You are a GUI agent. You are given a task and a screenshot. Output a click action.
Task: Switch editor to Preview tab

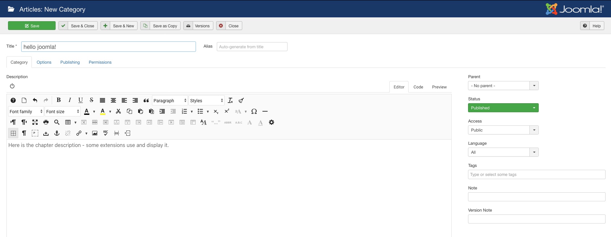(439, 87)
